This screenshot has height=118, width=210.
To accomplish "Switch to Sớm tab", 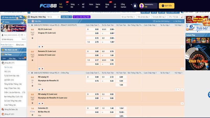I will pyautogui.click(x=4, y=58).
